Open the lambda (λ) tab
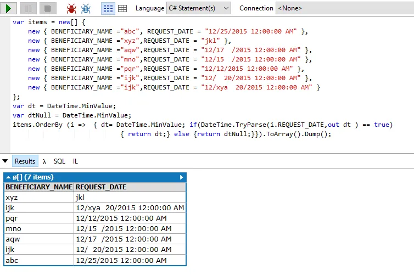 click(x=44, y=161)
